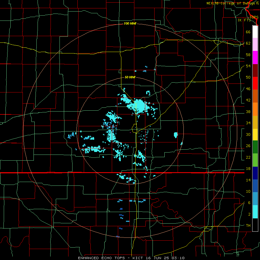Click the legend value '22'
The width and height of the screenshot is (260, 260).
pos(248,157)
